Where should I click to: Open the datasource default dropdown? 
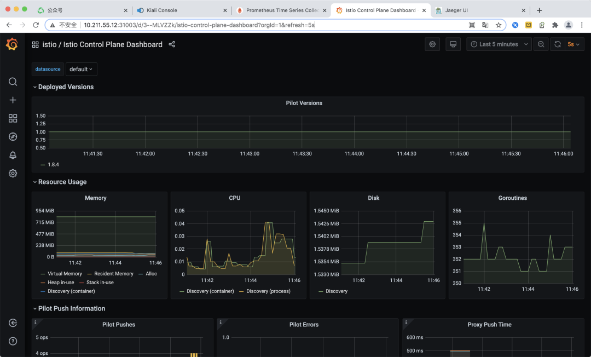tap(81, 69)
